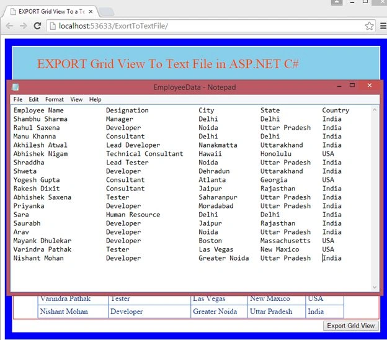Viewport: 387px width, 340px height.
Task: Click the Export Grid View button
Action: coord(351,326)
